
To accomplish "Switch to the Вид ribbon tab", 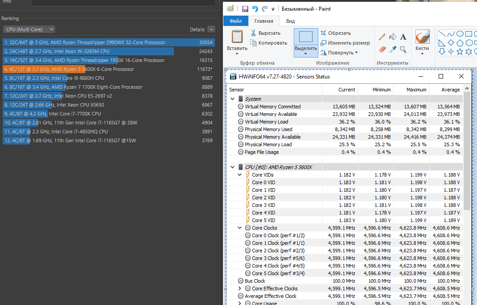I will click(x=291, y=21).
